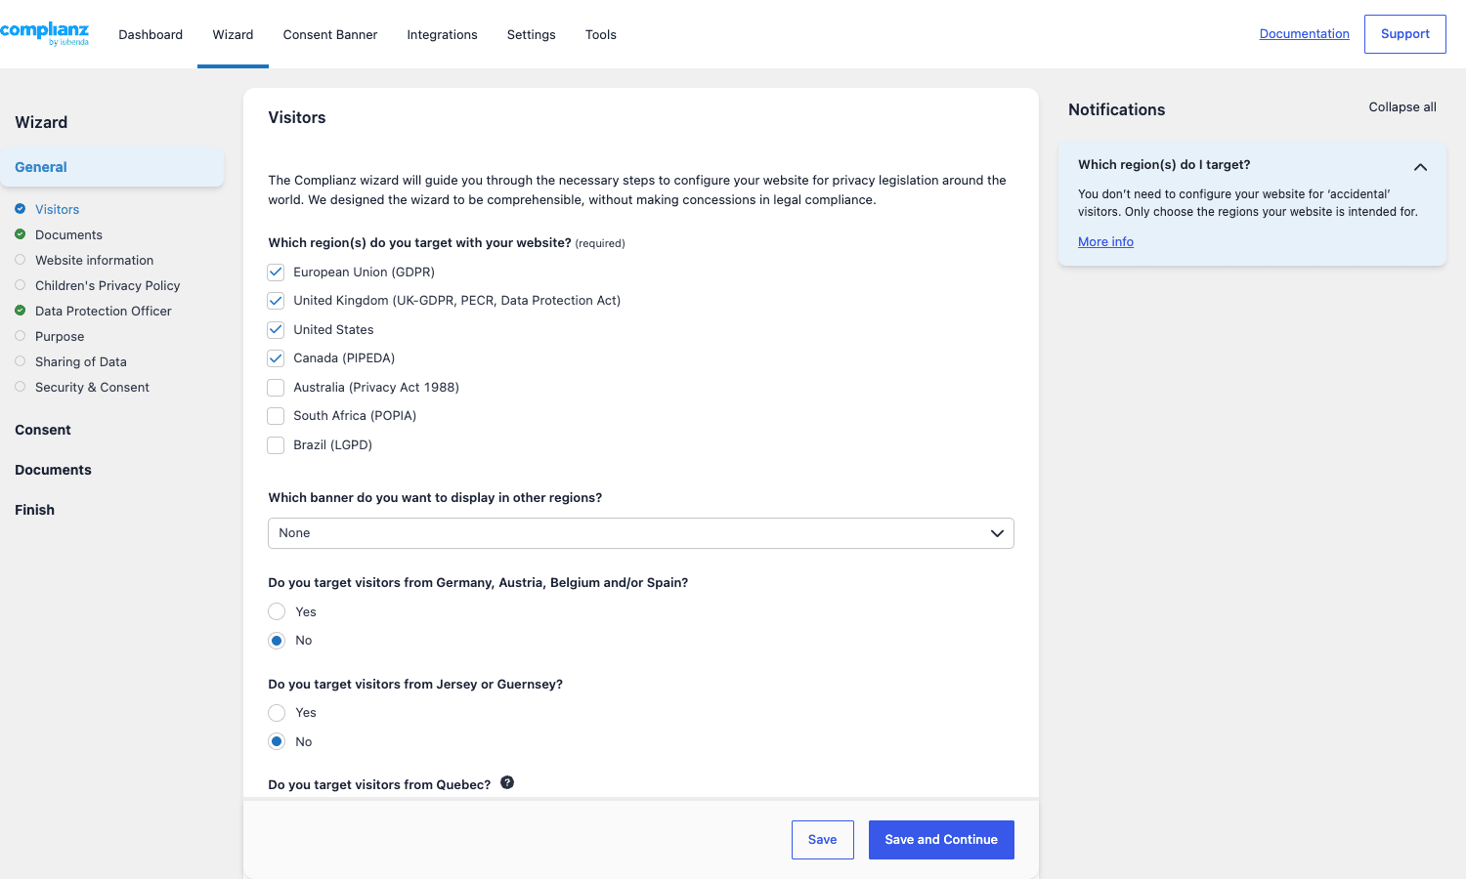The width and height of the screenshot is (1466, 879).
Task: Uncheck United Kingdom (UK-GDPR) checkbox
Action: pos(276,301)
